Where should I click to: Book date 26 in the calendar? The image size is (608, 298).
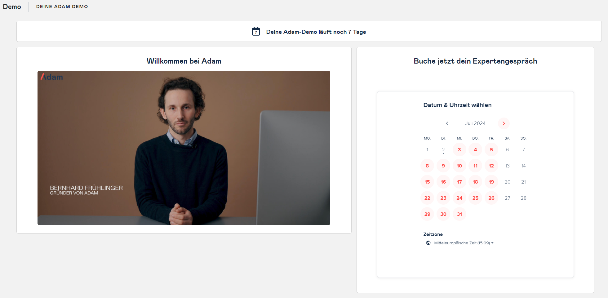491,198
